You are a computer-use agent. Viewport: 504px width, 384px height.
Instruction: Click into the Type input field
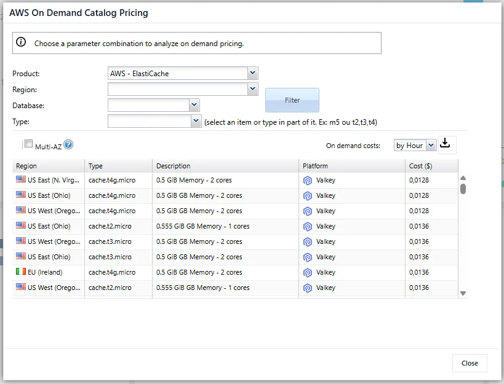click(150, 121)
